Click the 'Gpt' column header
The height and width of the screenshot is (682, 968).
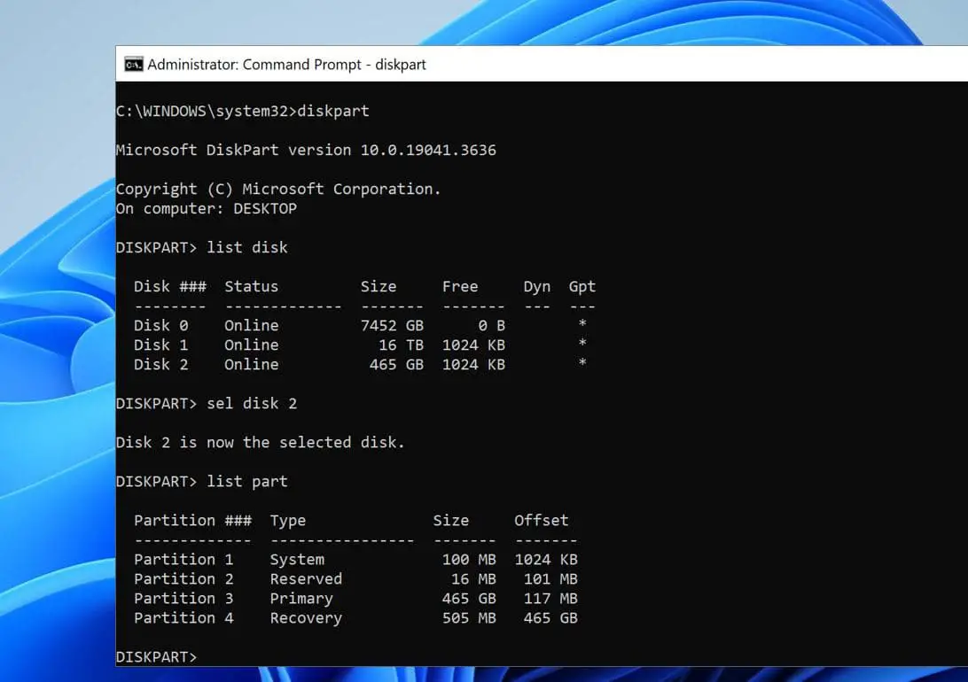(x=582, y=286)
